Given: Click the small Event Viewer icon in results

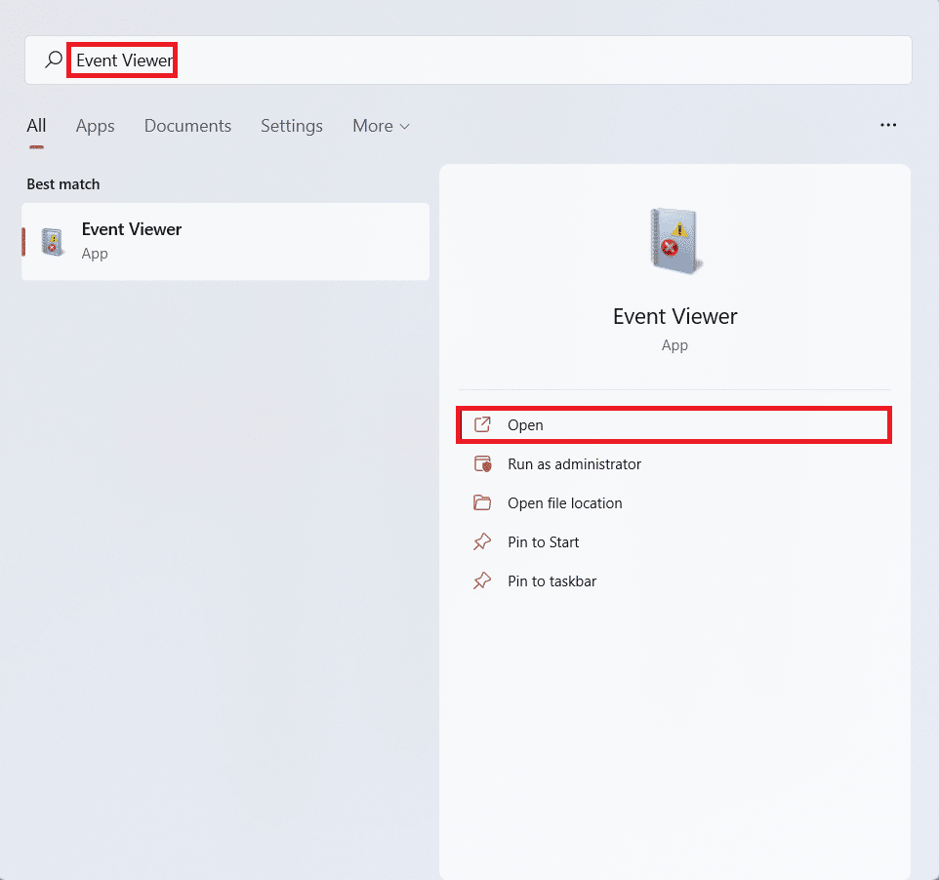Looking at the screenshot, I should pos(53,241).
